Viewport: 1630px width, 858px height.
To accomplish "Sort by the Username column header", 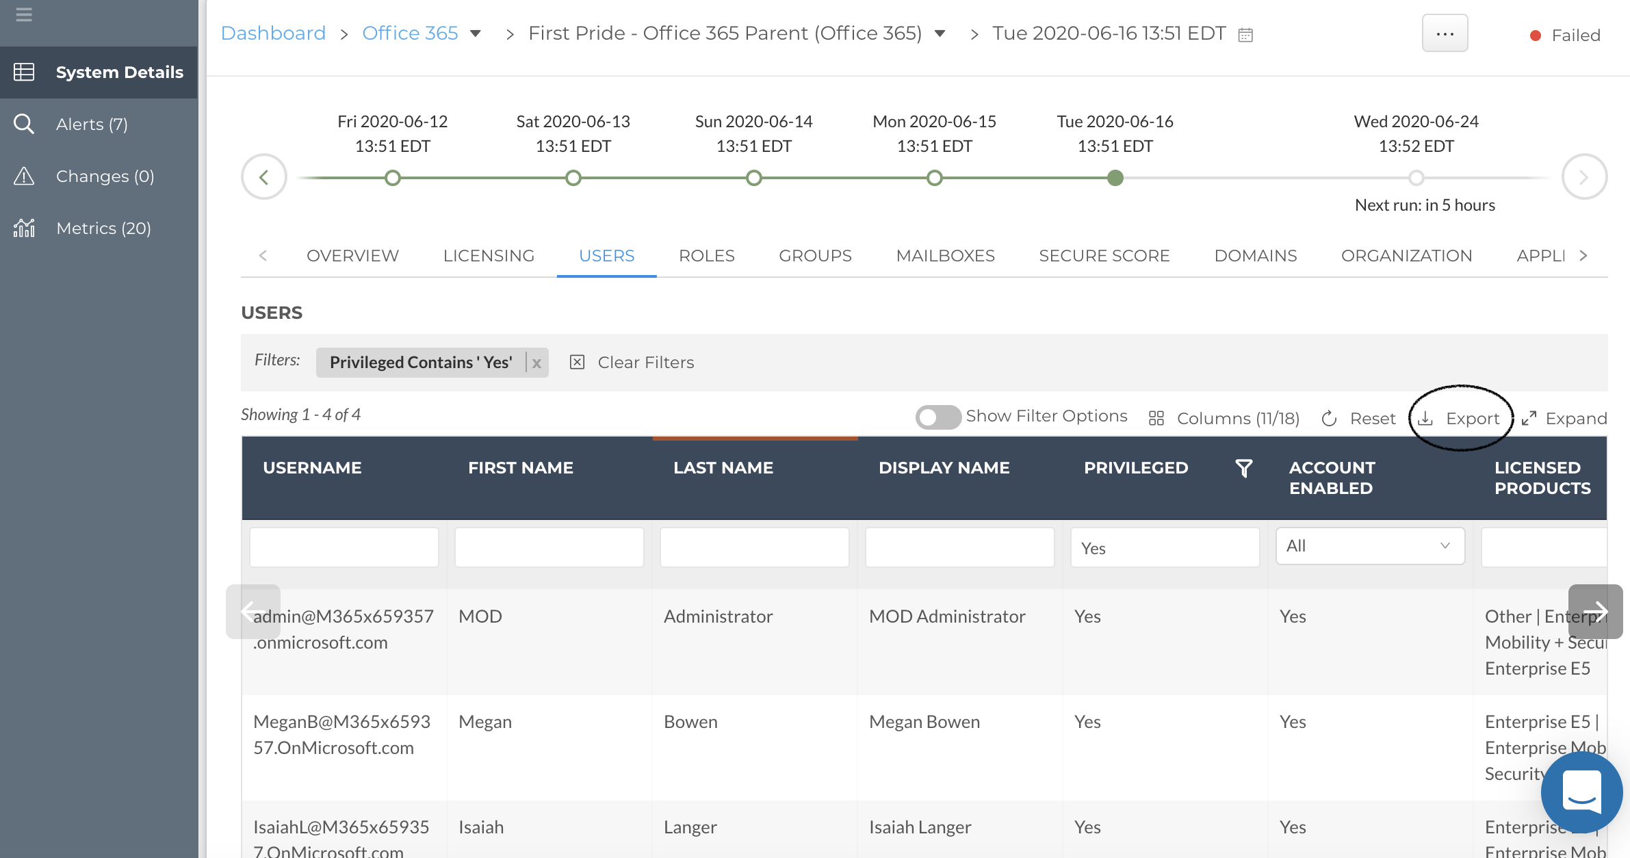I will pyautogui.click(x=312, y=468).
